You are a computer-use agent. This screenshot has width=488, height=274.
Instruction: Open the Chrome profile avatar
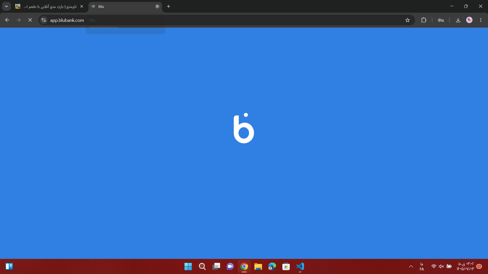point(469,20)
